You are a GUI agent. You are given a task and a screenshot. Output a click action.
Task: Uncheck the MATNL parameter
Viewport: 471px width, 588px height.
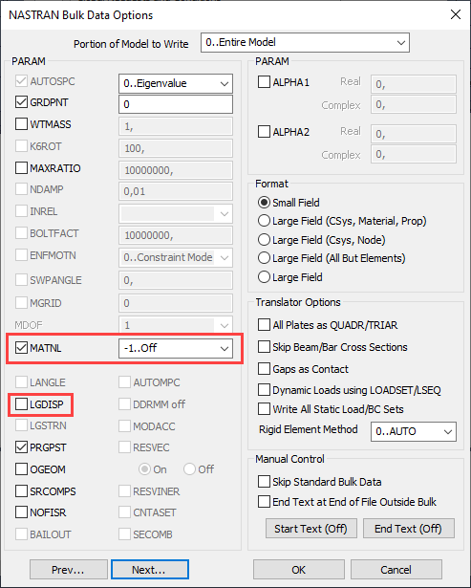click(x=21, y=348)
